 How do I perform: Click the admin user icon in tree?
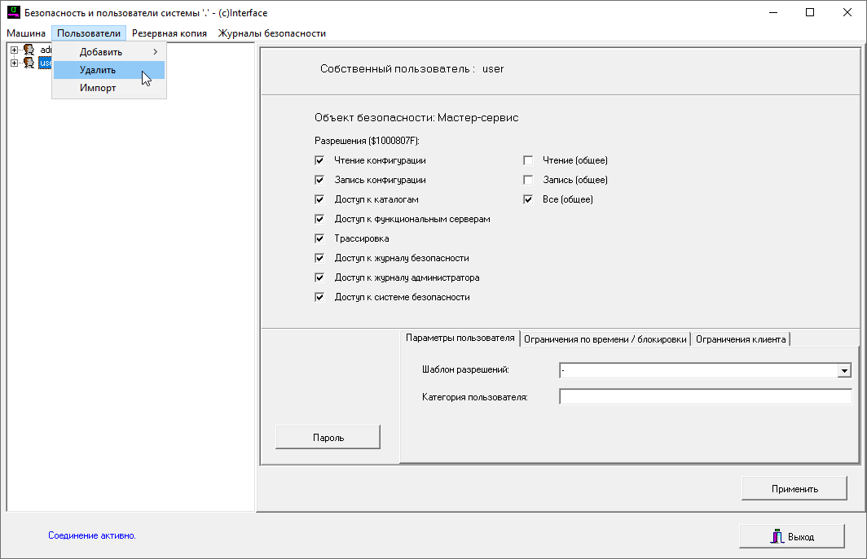tap(29, 50)
